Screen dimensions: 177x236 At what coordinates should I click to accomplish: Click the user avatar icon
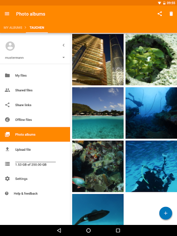(10, 46)
